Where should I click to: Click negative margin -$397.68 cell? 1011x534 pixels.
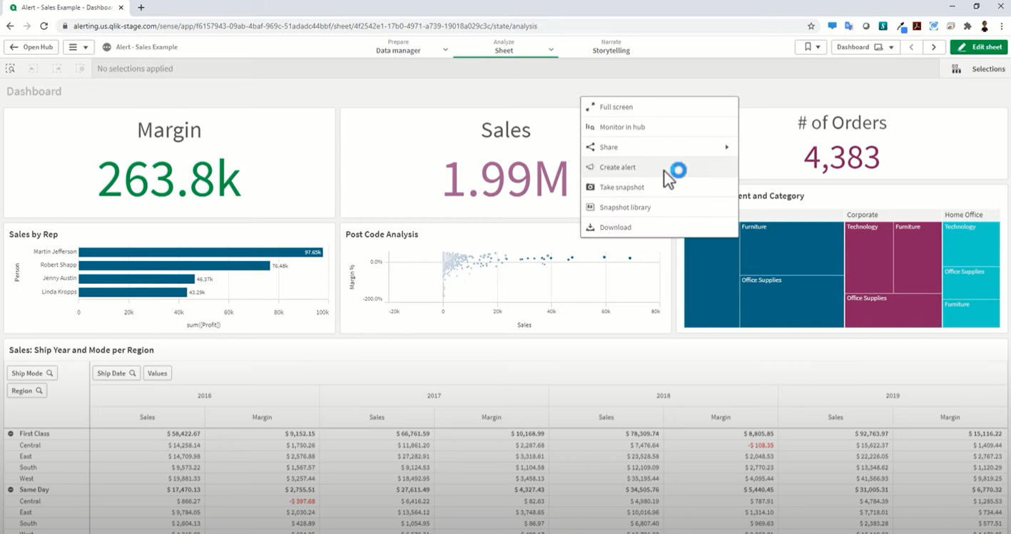[x=302, y=501]
